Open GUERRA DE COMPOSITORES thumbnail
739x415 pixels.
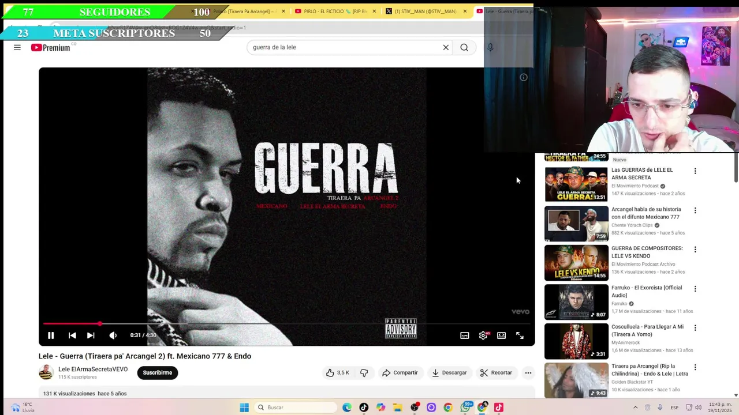coord(576,262)
